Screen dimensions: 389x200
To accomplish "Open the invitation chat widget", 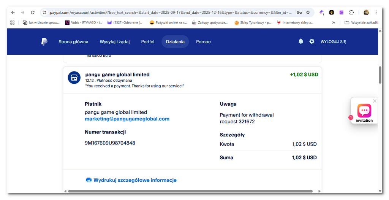I will coord(364,111).
